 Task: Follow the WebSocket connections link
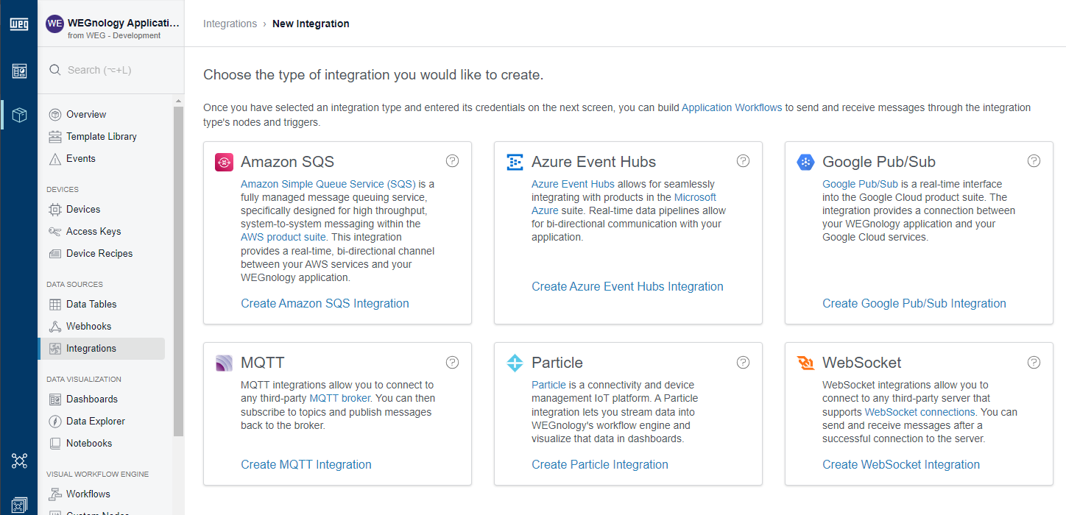click(x=920, y=412)
